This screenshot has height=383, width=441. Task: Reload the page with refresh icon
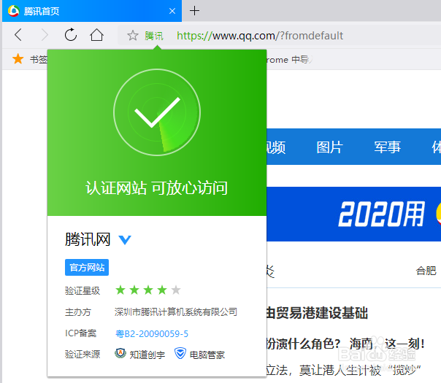(x=71, y=35)
